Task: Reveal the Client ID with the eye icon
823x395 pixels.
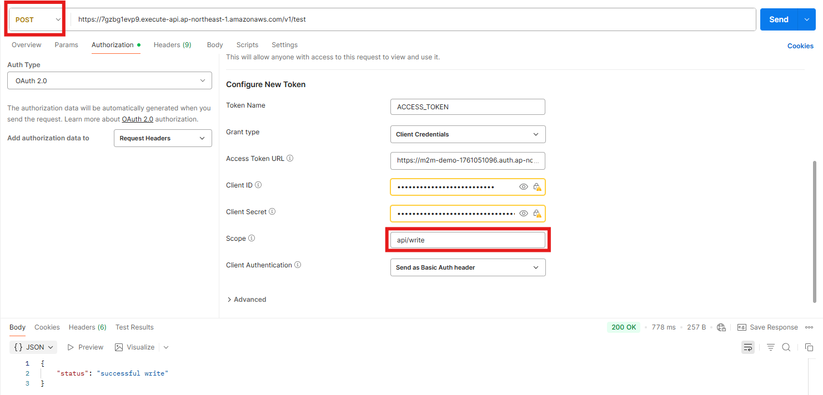Action: coord(523,187)
